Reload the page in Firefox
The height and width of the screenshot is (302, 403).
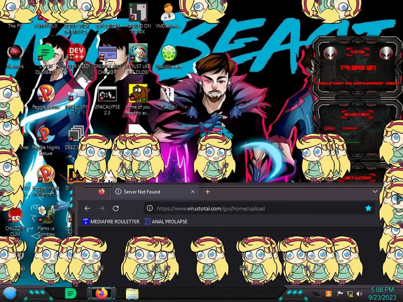[x=116, y=208]
